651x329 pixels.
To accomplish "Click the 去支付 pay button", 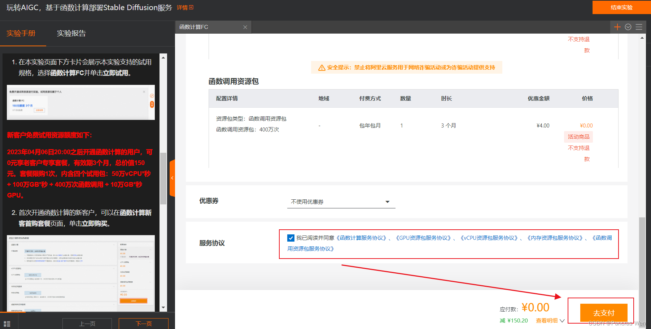I will (604, 313).
